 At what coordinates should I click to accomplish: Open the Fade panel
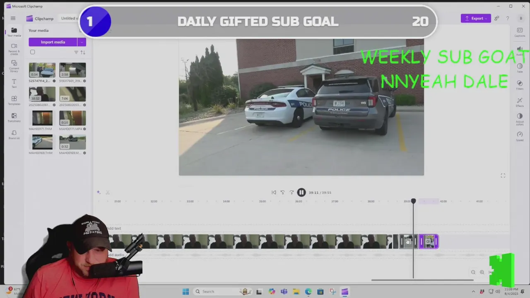(520, 68)
